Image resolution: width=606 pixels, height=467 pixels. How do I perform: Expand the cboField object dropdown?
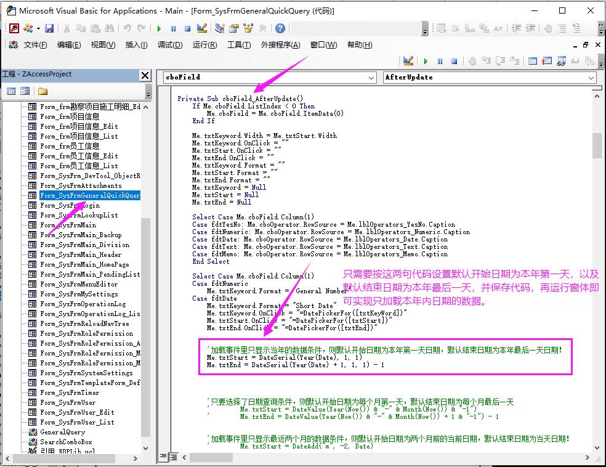[371, 78]
